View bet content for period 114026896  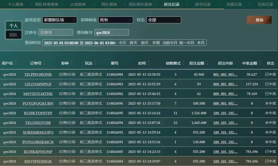pos(225,103)
